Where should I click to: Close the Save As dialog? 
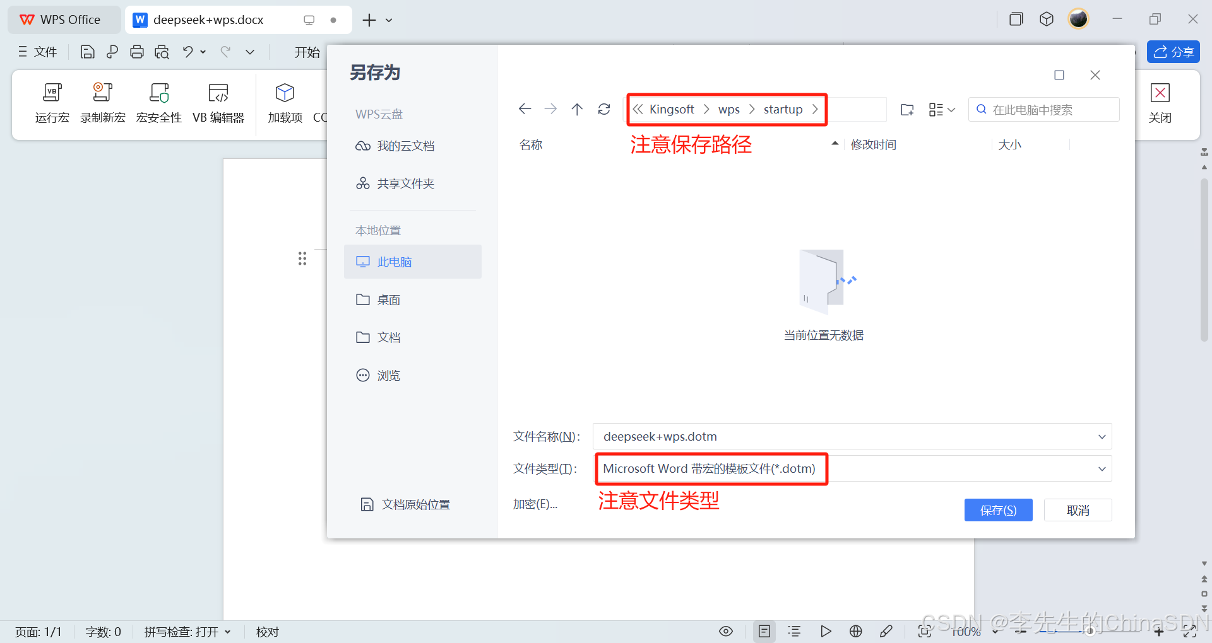(1095, 75)
